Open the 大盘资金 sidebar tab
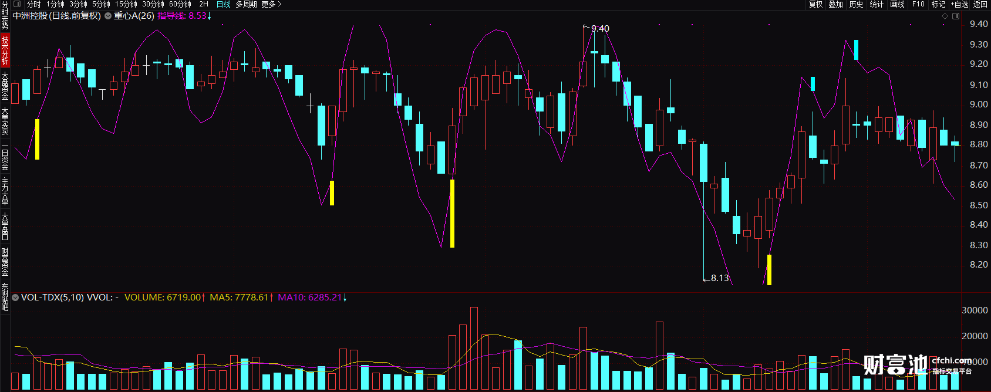The image size is (991, 392). tap(5, 86)
